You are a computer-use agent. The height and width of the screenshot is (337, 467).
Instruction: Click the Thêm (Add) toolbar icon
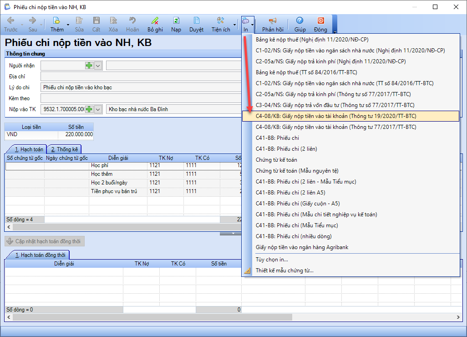point(57,21)
